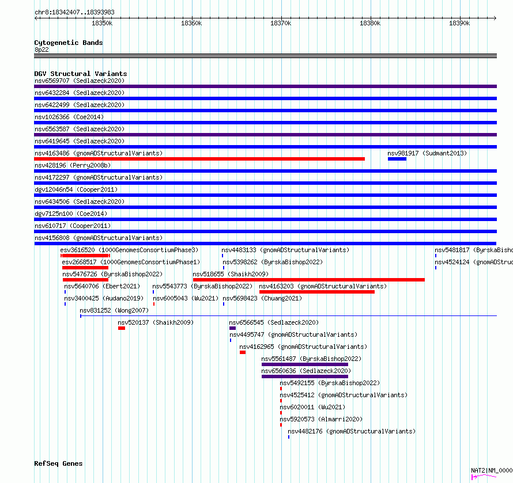513x483 pixels.
Task: Open nsv4495747 (gnomADStructuralVariants) label
Action: pyautogui.click(x=293, y=334)
